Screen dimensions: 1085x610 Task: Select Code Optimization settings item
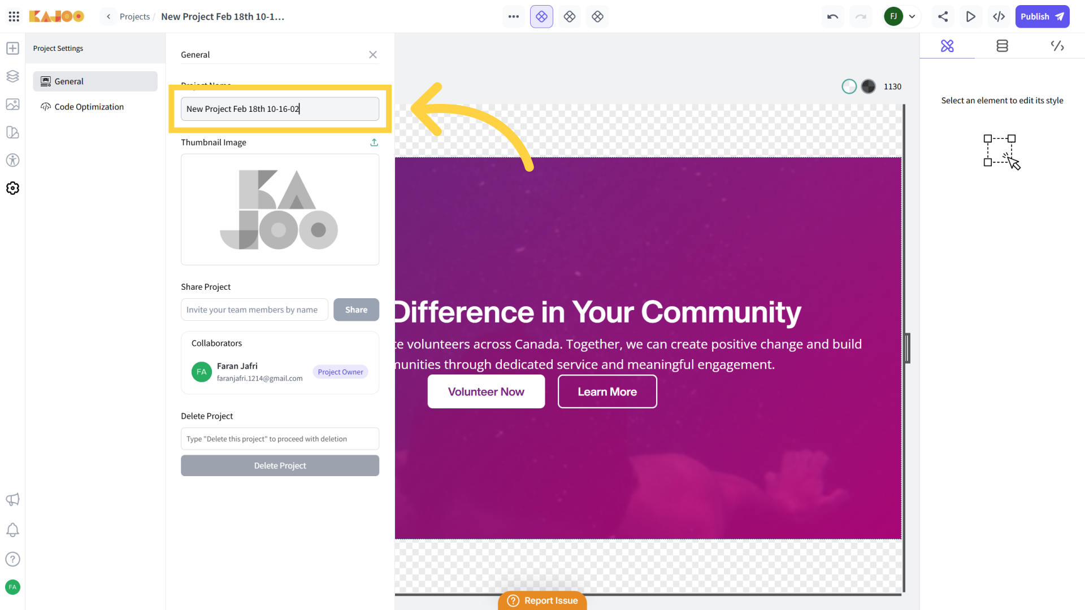click(x=89, y=107)
